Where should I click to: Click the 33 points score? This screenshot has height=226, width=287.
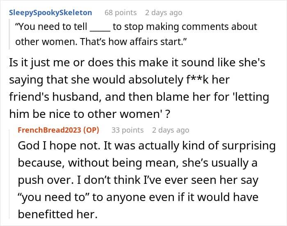point(128,130)
